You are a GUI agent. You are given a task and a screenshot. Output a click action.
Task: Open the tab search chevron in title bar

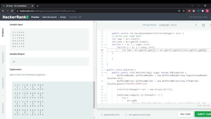pyautogui.click(x=192, y=6)
